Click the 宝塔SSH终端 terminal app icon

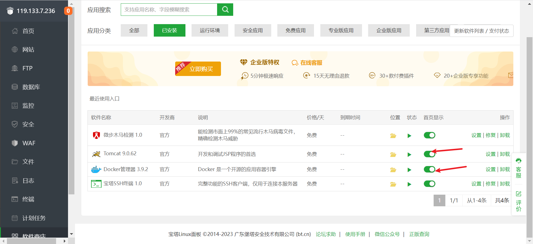point(96,184)
